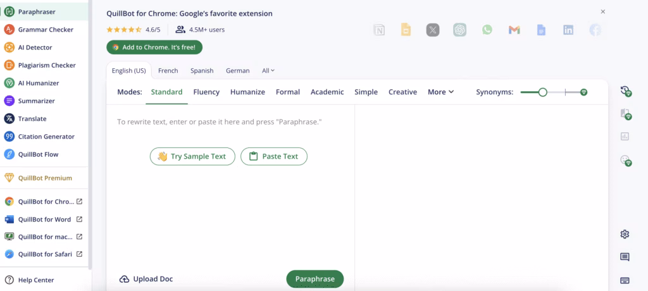Switch to the Academic mode tab

click(x=327, y=92)
